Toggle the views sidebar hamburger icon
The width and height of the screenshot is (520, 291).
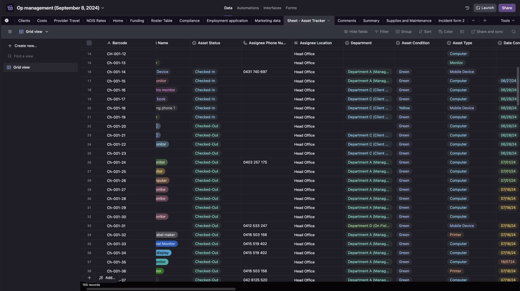pyautogui.click(x=10, y=32)
